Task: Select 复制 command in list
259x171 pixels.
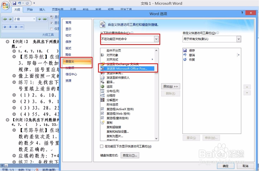Action: coord(127,123)
